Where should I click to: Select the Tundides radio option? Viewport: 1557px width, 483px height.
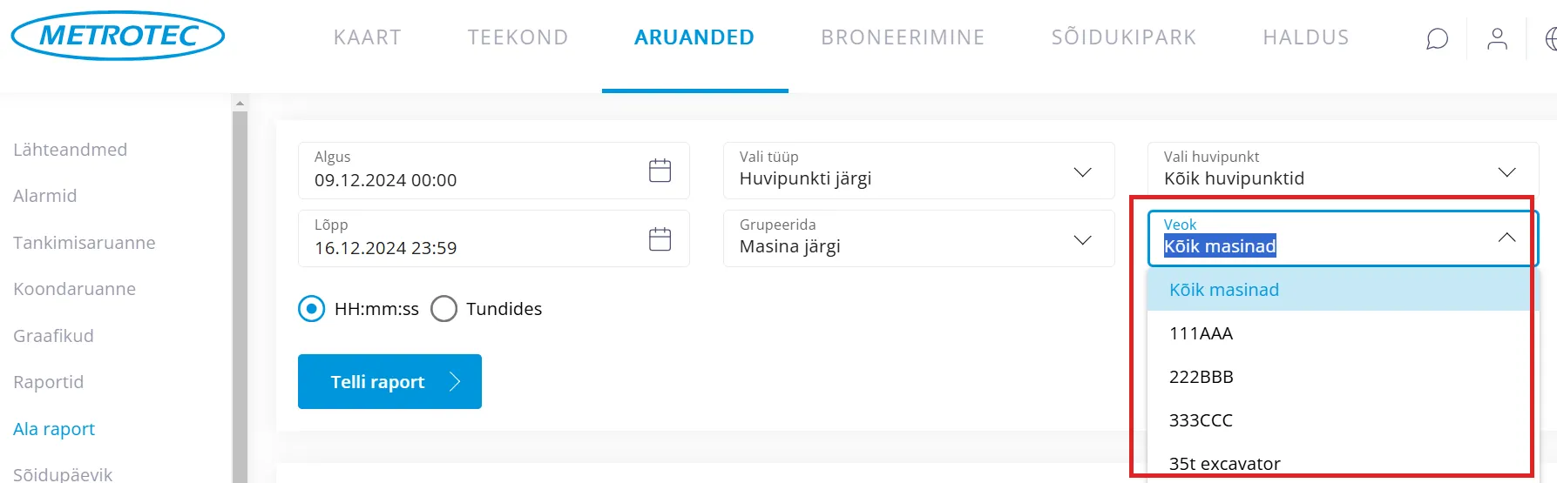(443, 309)
